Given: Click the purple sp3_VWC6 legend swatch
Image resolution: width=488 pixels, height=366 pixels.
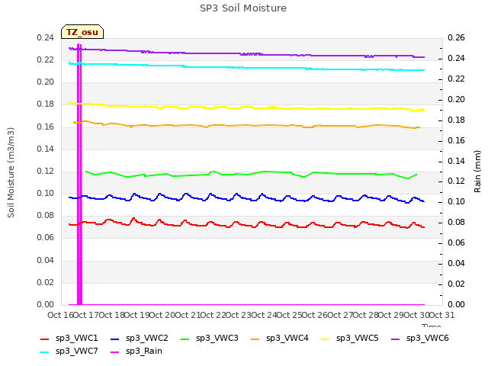Looking at the screenshot, I should coord(396,339).
